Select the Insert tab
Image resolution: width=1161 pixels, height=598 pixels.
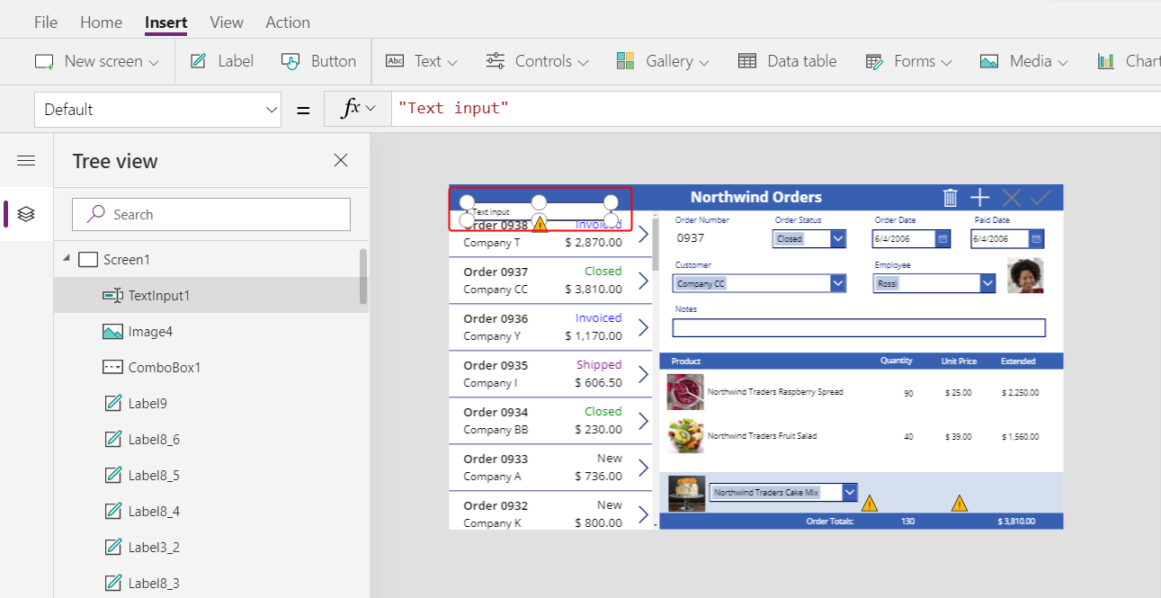[x=165, y=22]
